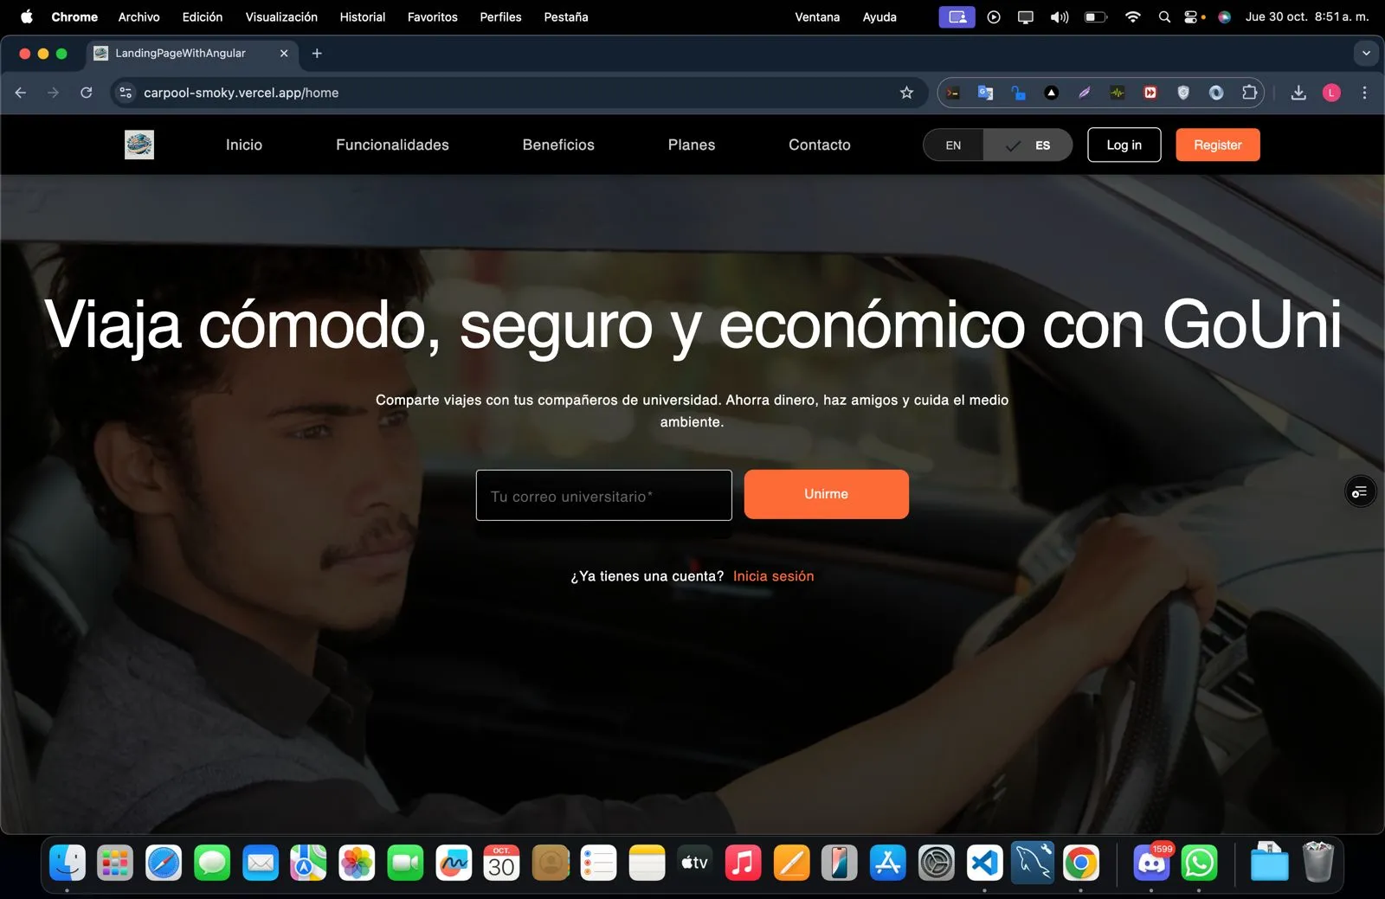Go to Inicio in the navbar
Screen dimensions: 1385x899
click(x=244, y=144)
